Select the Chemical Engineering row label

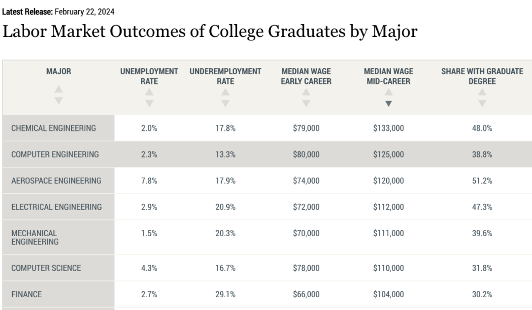[54, 128]
